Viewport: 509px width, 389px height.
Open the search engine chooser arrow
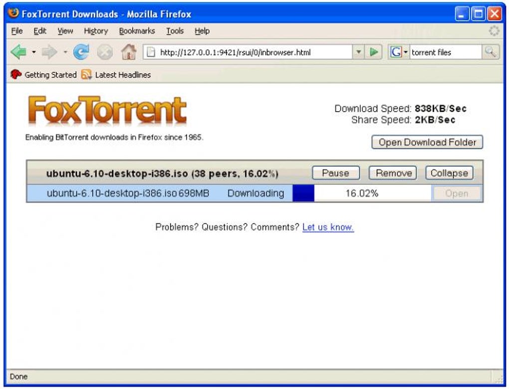point(405,52)
